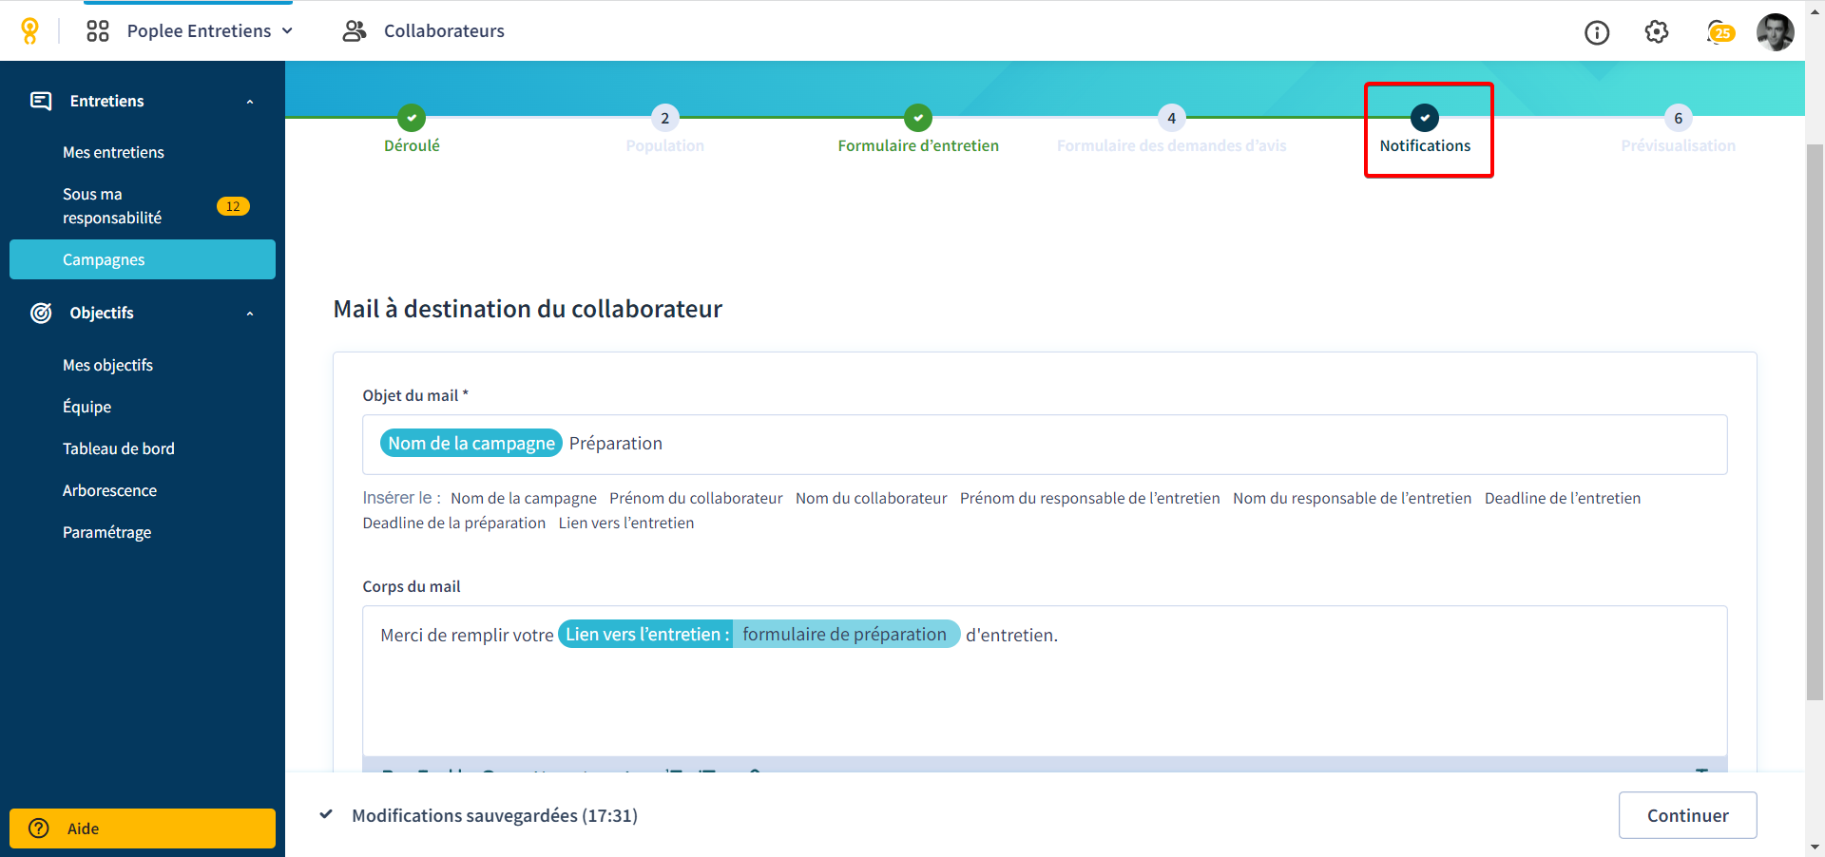
Task: Collapse the Entretiens sidebar section
Action: pos(250,102)
